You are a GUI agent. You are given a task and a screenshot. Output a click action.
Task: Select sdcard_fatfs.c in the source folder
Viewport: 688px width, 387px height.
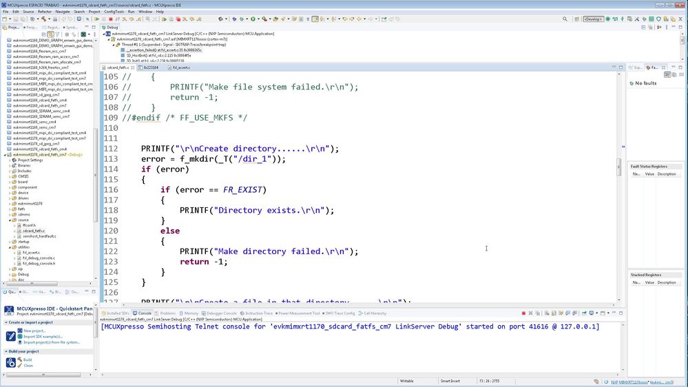tap(34, 231)
